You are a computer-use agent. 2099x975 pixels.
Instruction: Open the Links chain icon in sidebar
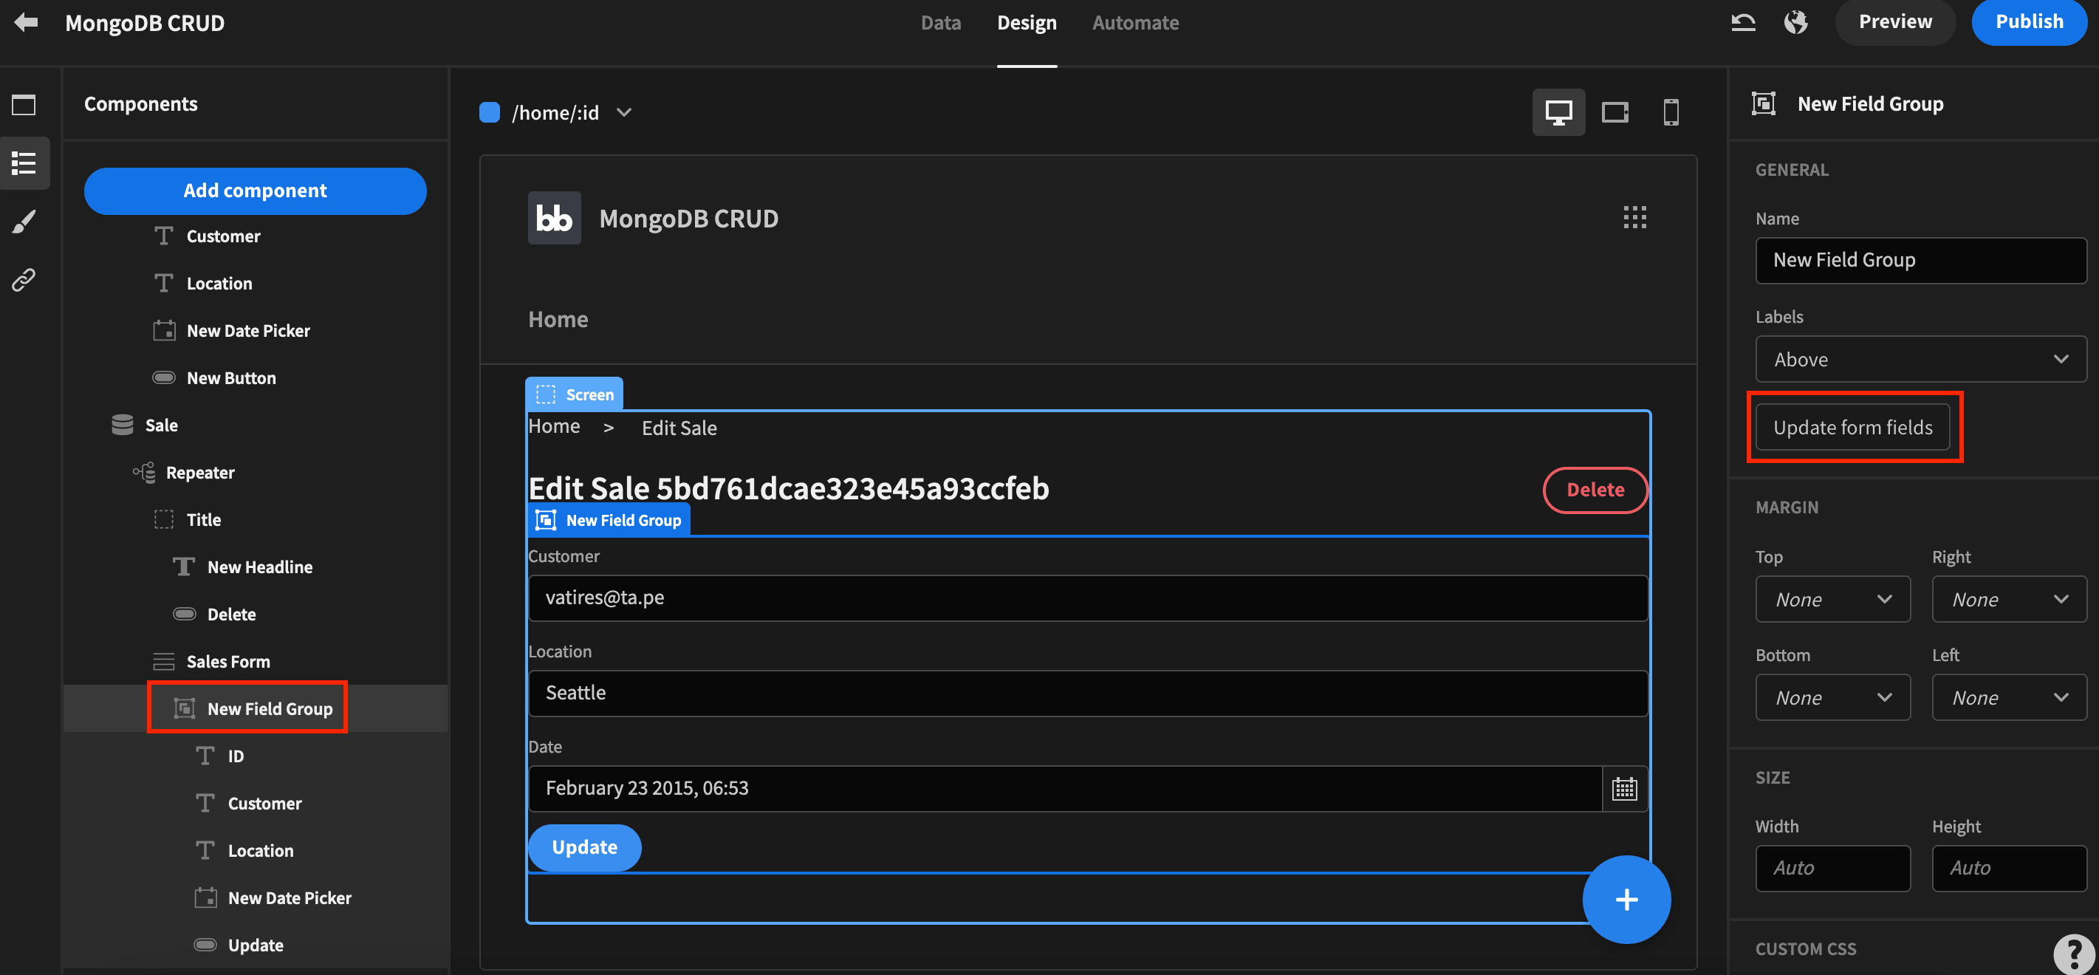[24, 280]
